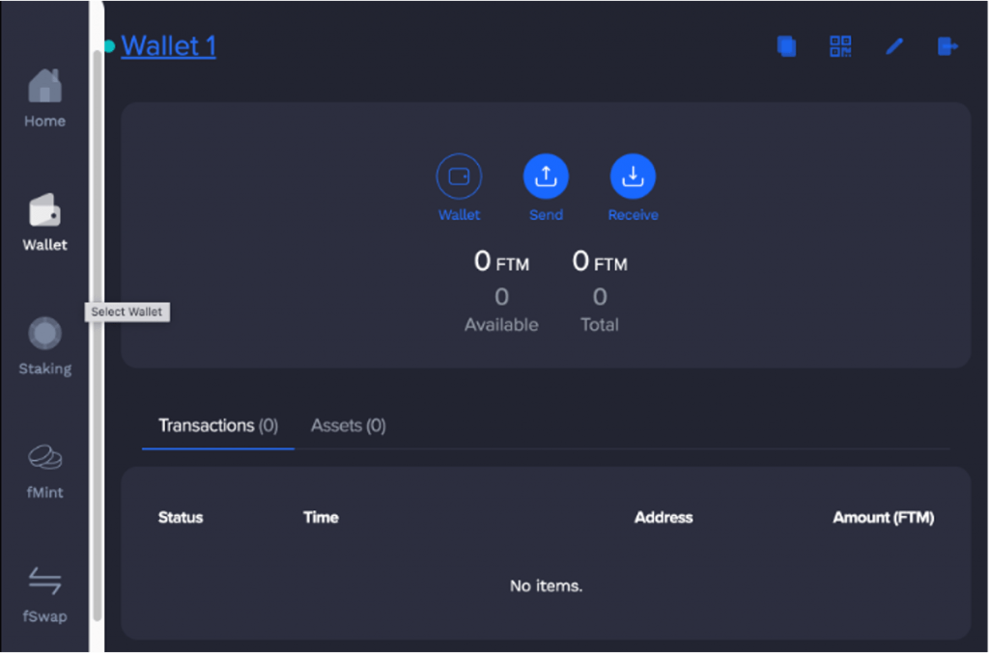This screenshot has width=989, height=653.
Task: Open the Wallet 1 link
Action: pyautogui.click(x=168, y=45)
